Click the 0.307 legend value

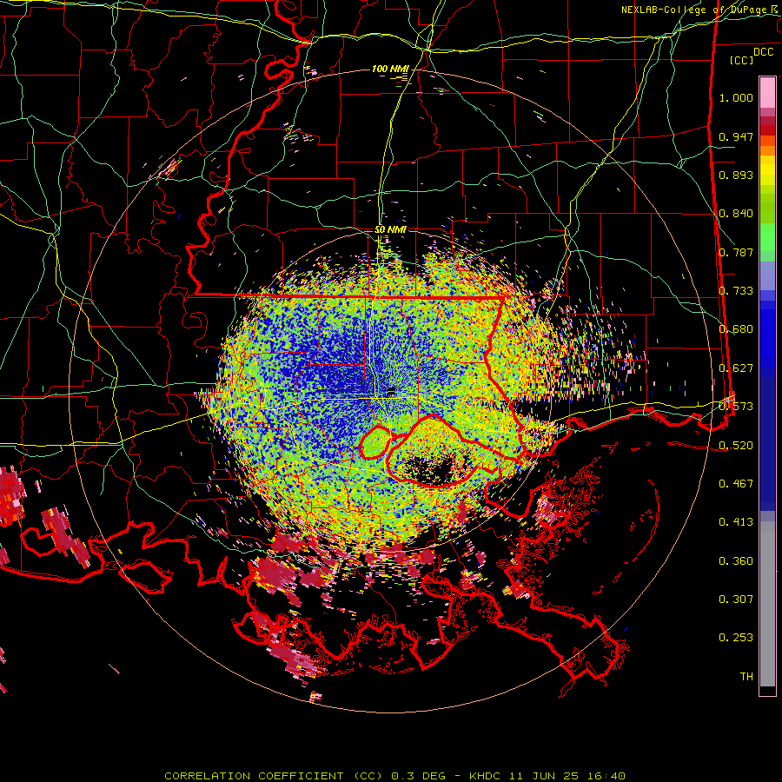[x=736, y=600]
